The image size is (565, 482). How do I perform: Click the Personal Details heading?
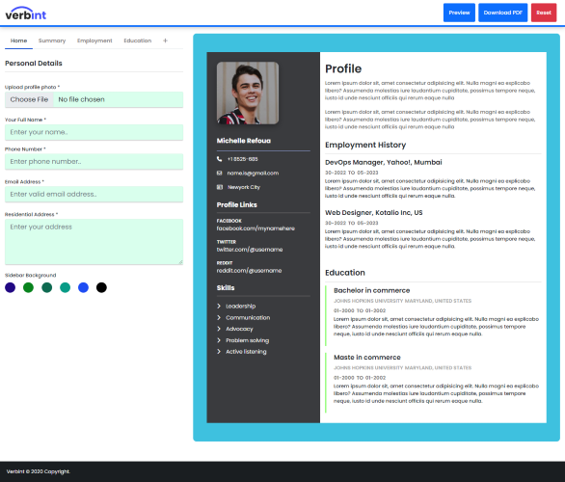coord(34,63)
